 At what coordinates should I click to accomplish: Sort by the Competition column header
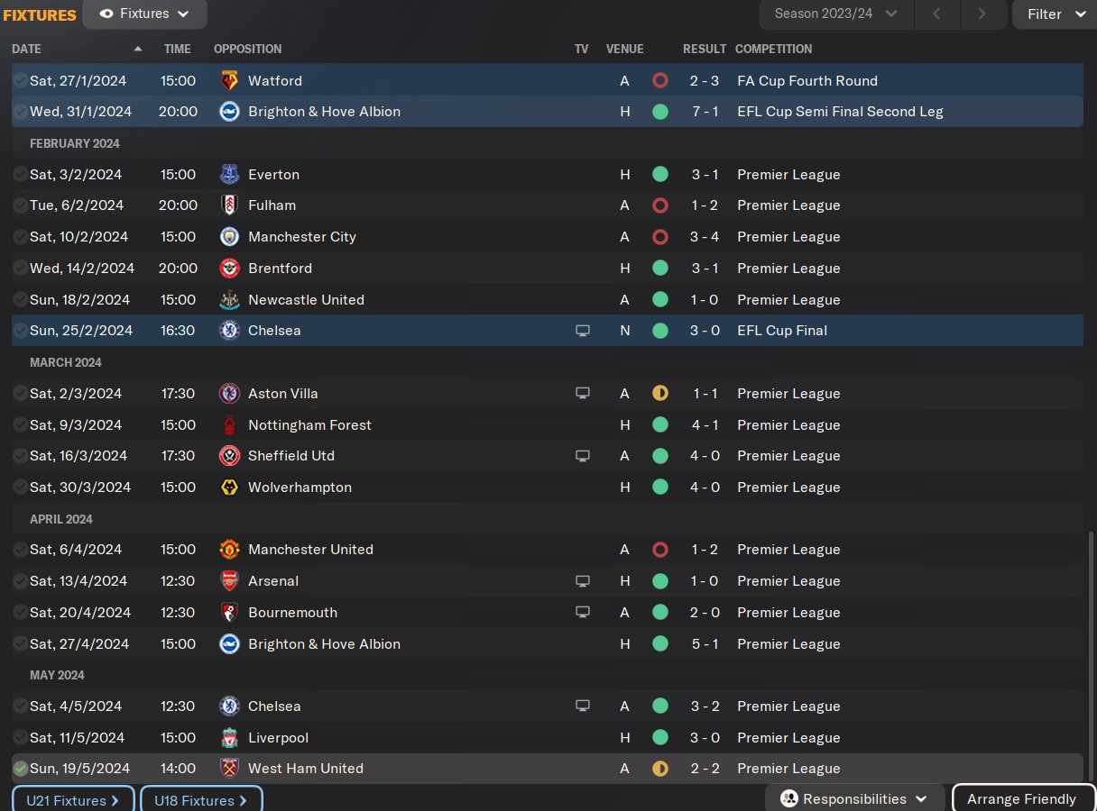click(773, 49)
